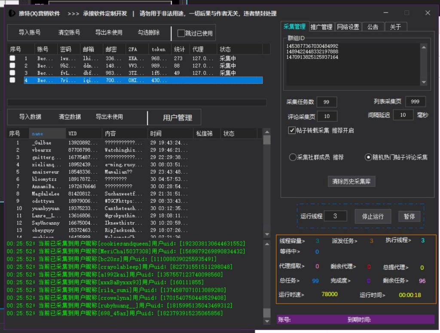Click the user list vertical scrollbar thumb
The width and height of the screenshot is (440, 333).
pos(267,140)
